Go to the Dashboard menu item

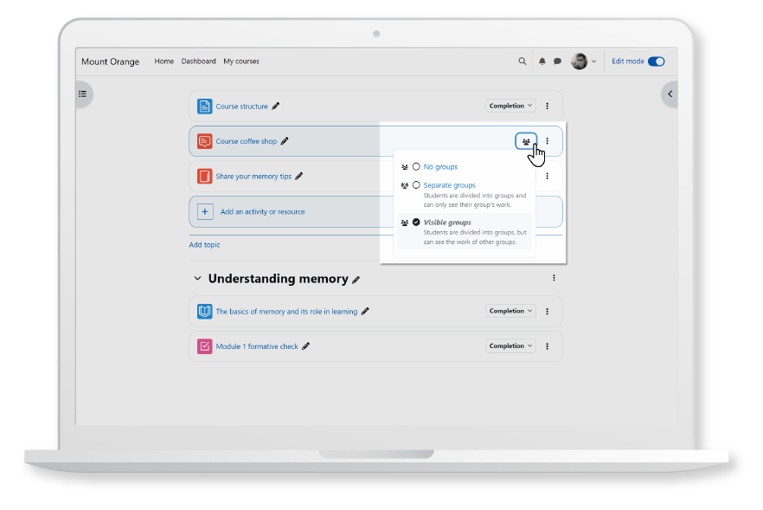coord(198,61)
